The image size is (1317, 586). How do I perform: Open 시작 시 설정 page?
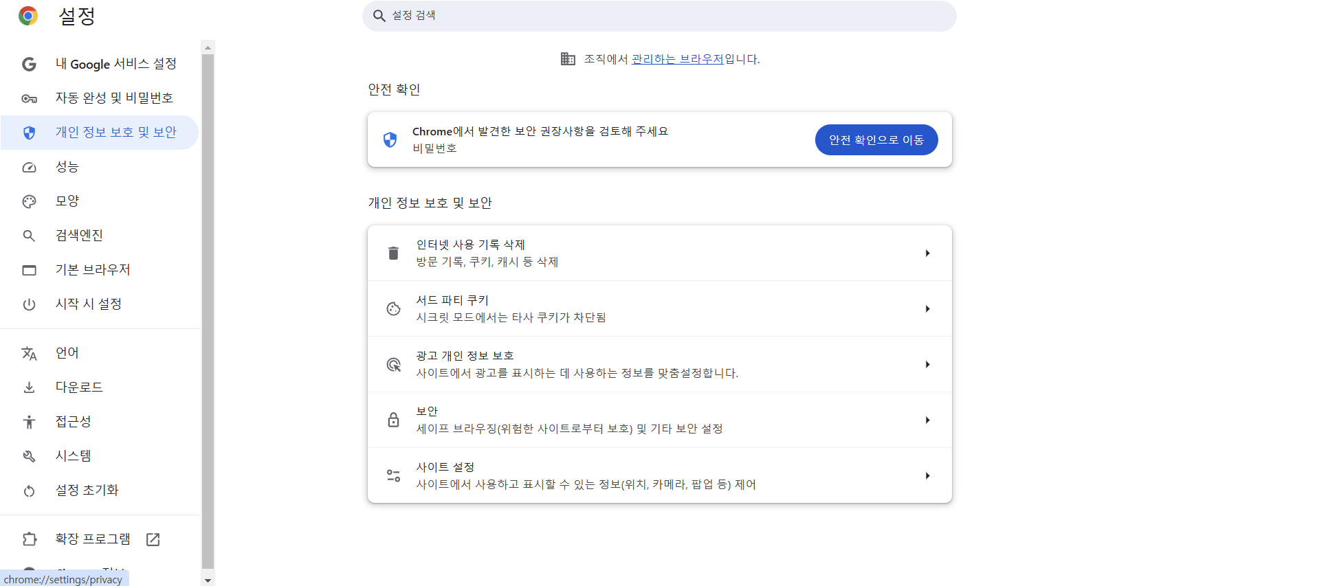[100, 304]
